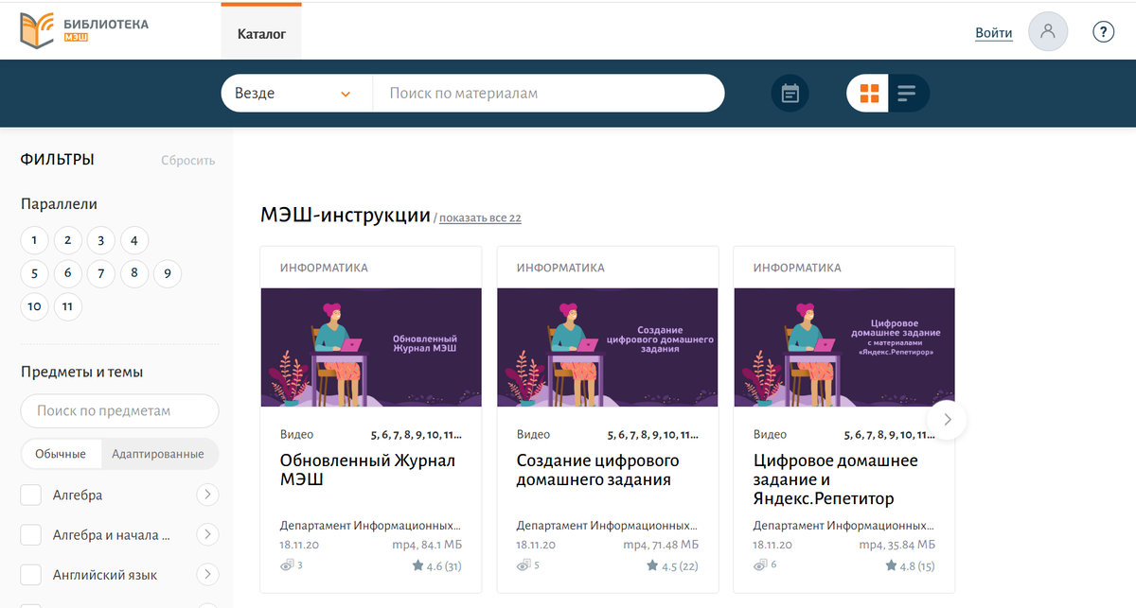Open Цифровое домашнее задание Яндекс.Репетитор thumbnail

pos(844,347)
